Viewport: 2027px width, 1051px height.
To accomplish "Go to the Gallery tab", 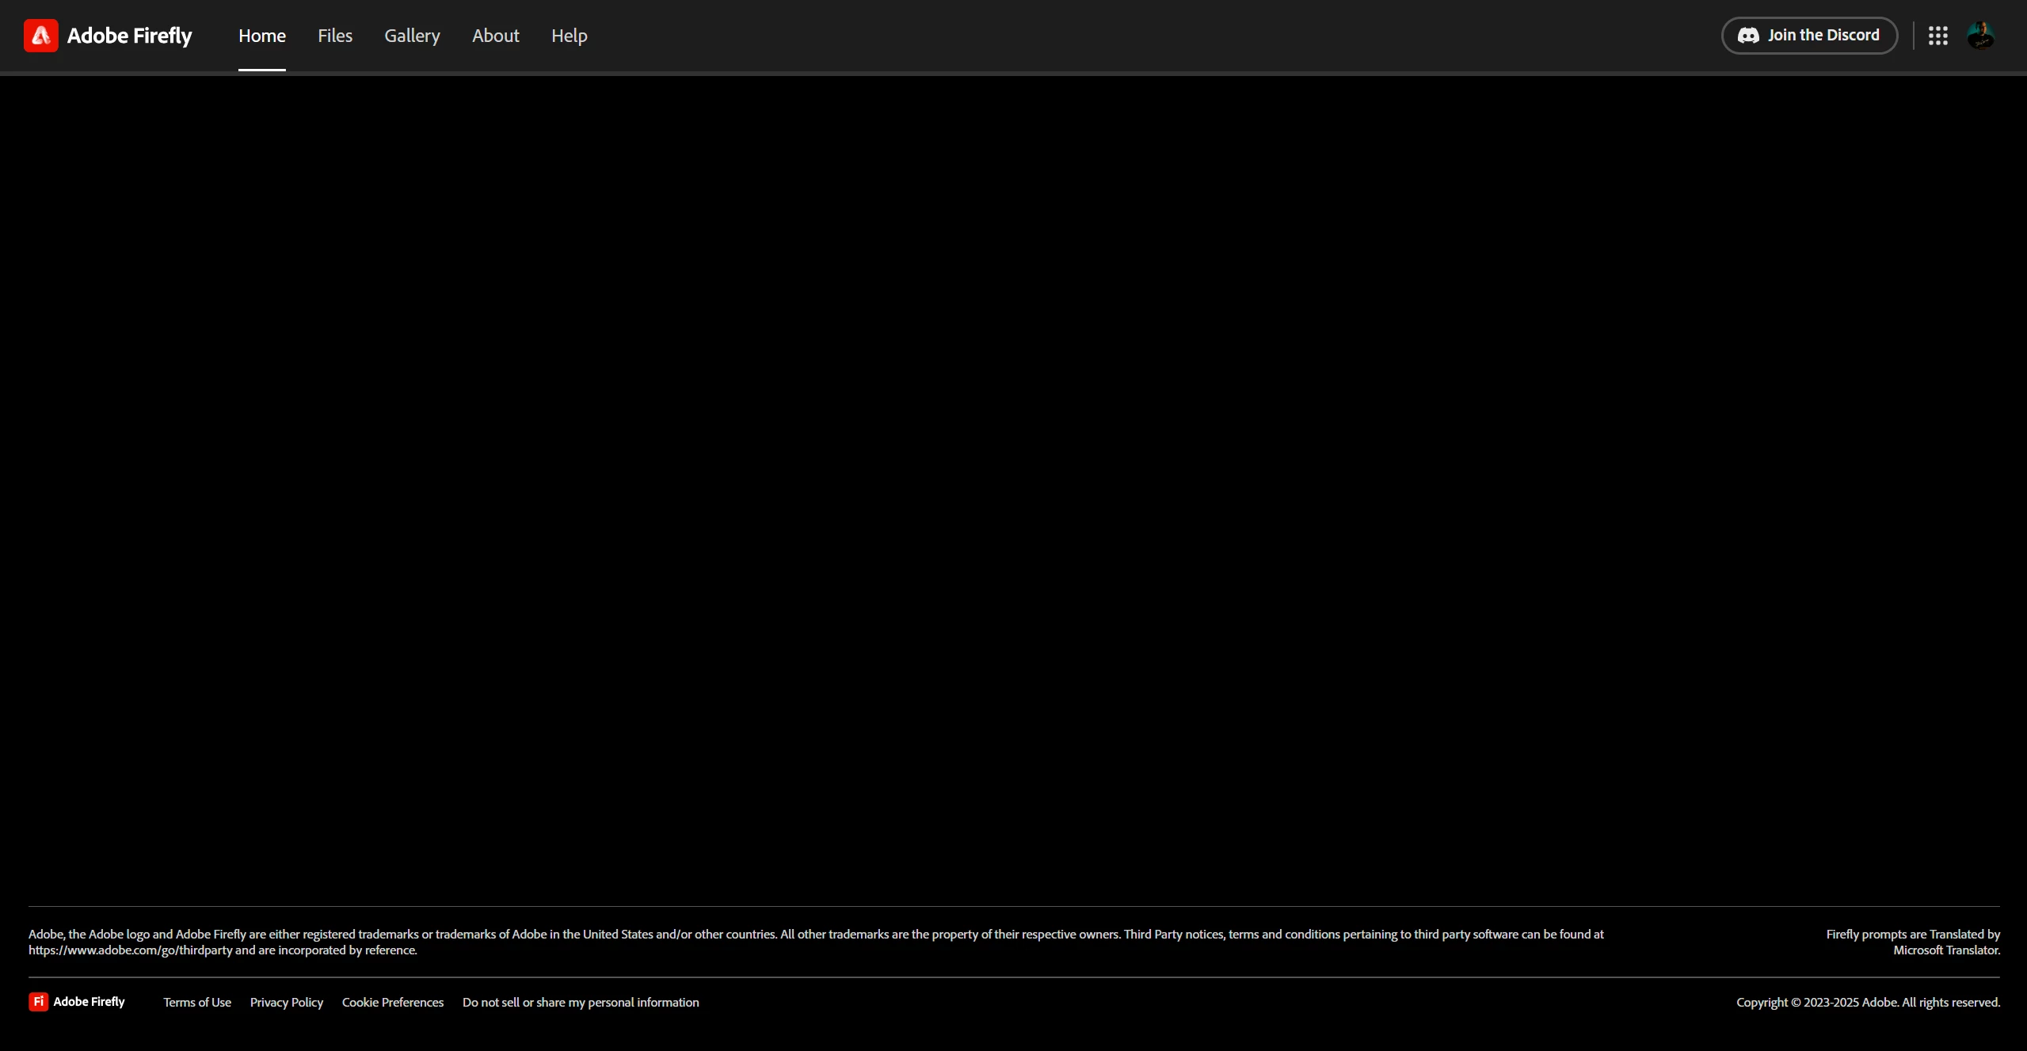I will [x=412, y=36].
